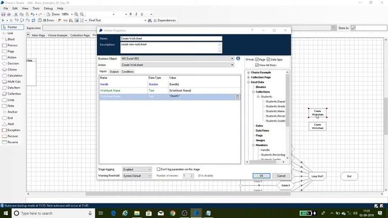Click the End stage on the canvas
The width and height of the screenshot is (388, 218).
coord(349,176)
